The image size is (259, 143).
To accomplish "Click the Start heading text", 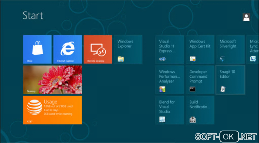I will coord(33,16).
